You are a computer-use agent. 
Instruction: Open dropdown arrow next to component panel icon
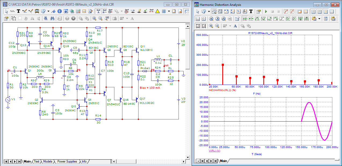[48, 11]
